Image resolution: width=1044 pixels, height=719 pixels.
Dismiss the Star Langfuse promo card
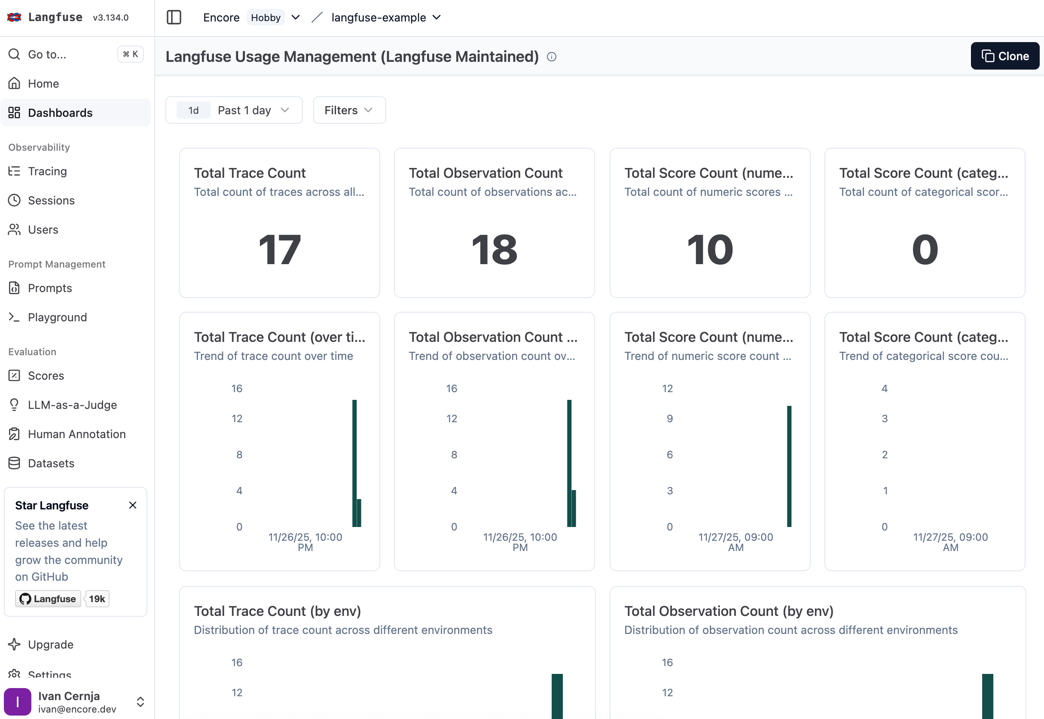pos(132,505)
